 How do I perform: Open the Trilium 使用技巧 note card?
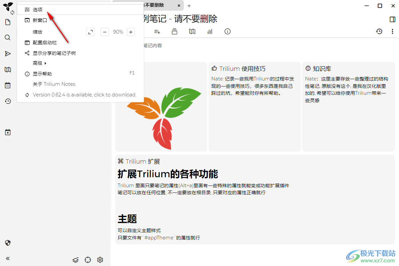coord(254,107)
